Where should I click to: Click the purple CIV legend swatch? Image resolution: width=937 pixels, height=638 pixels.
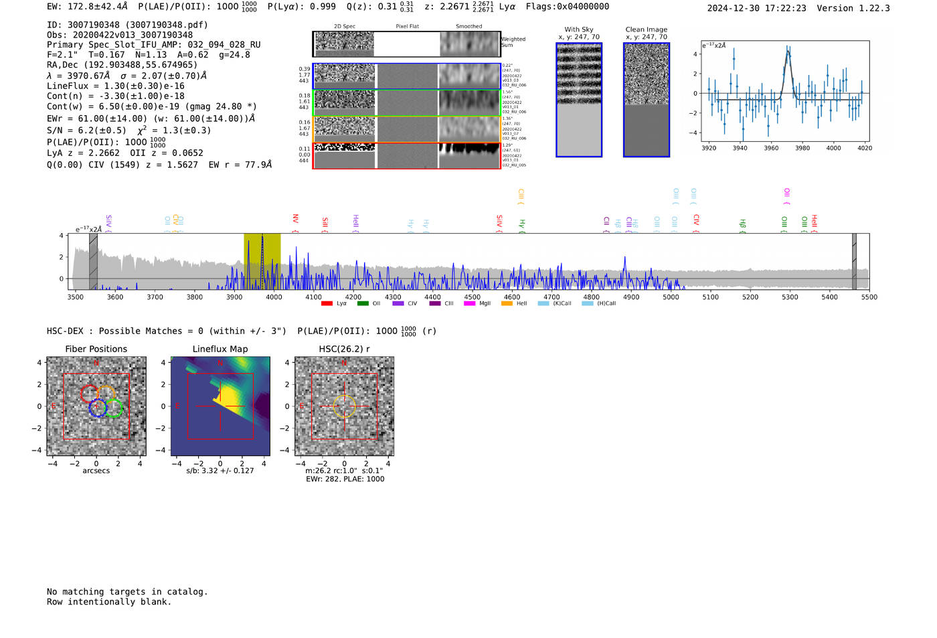point(398,303)
